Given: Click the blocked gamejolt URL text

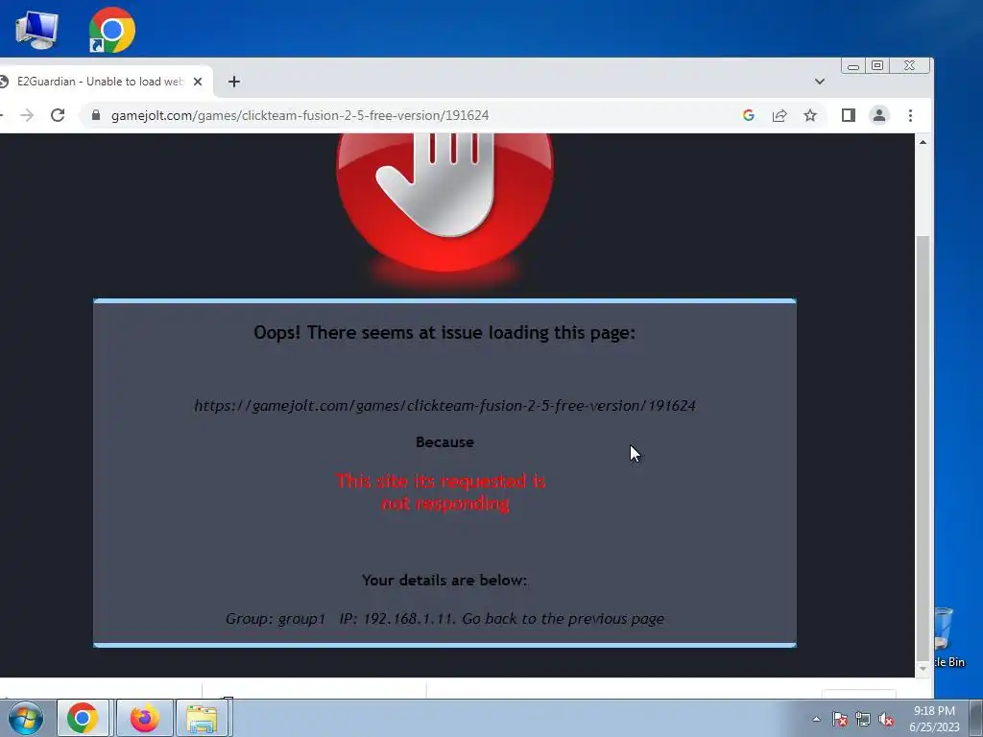Looking at the screenshot, I should 444,406.
